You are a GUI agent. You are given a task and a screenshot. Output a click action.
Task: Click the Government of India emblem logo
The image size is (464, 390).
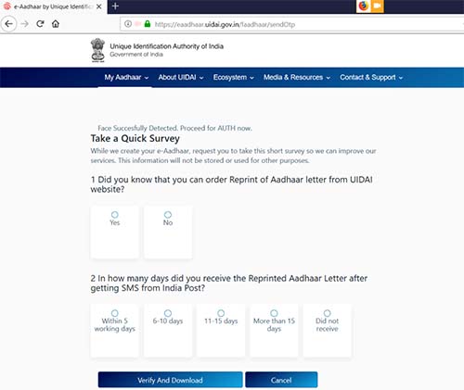pos(97,50)
